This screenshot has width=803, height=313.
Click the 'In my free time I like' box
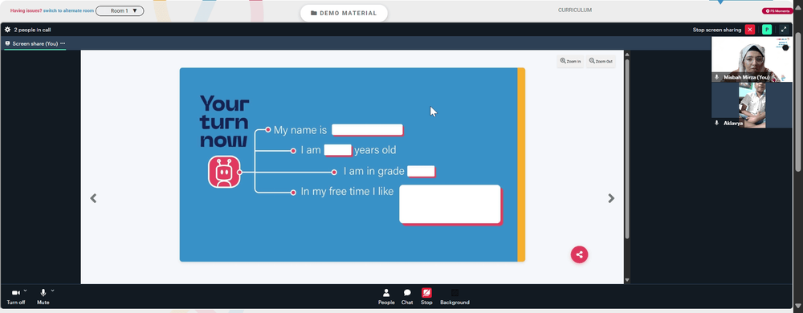pos(450,204)
